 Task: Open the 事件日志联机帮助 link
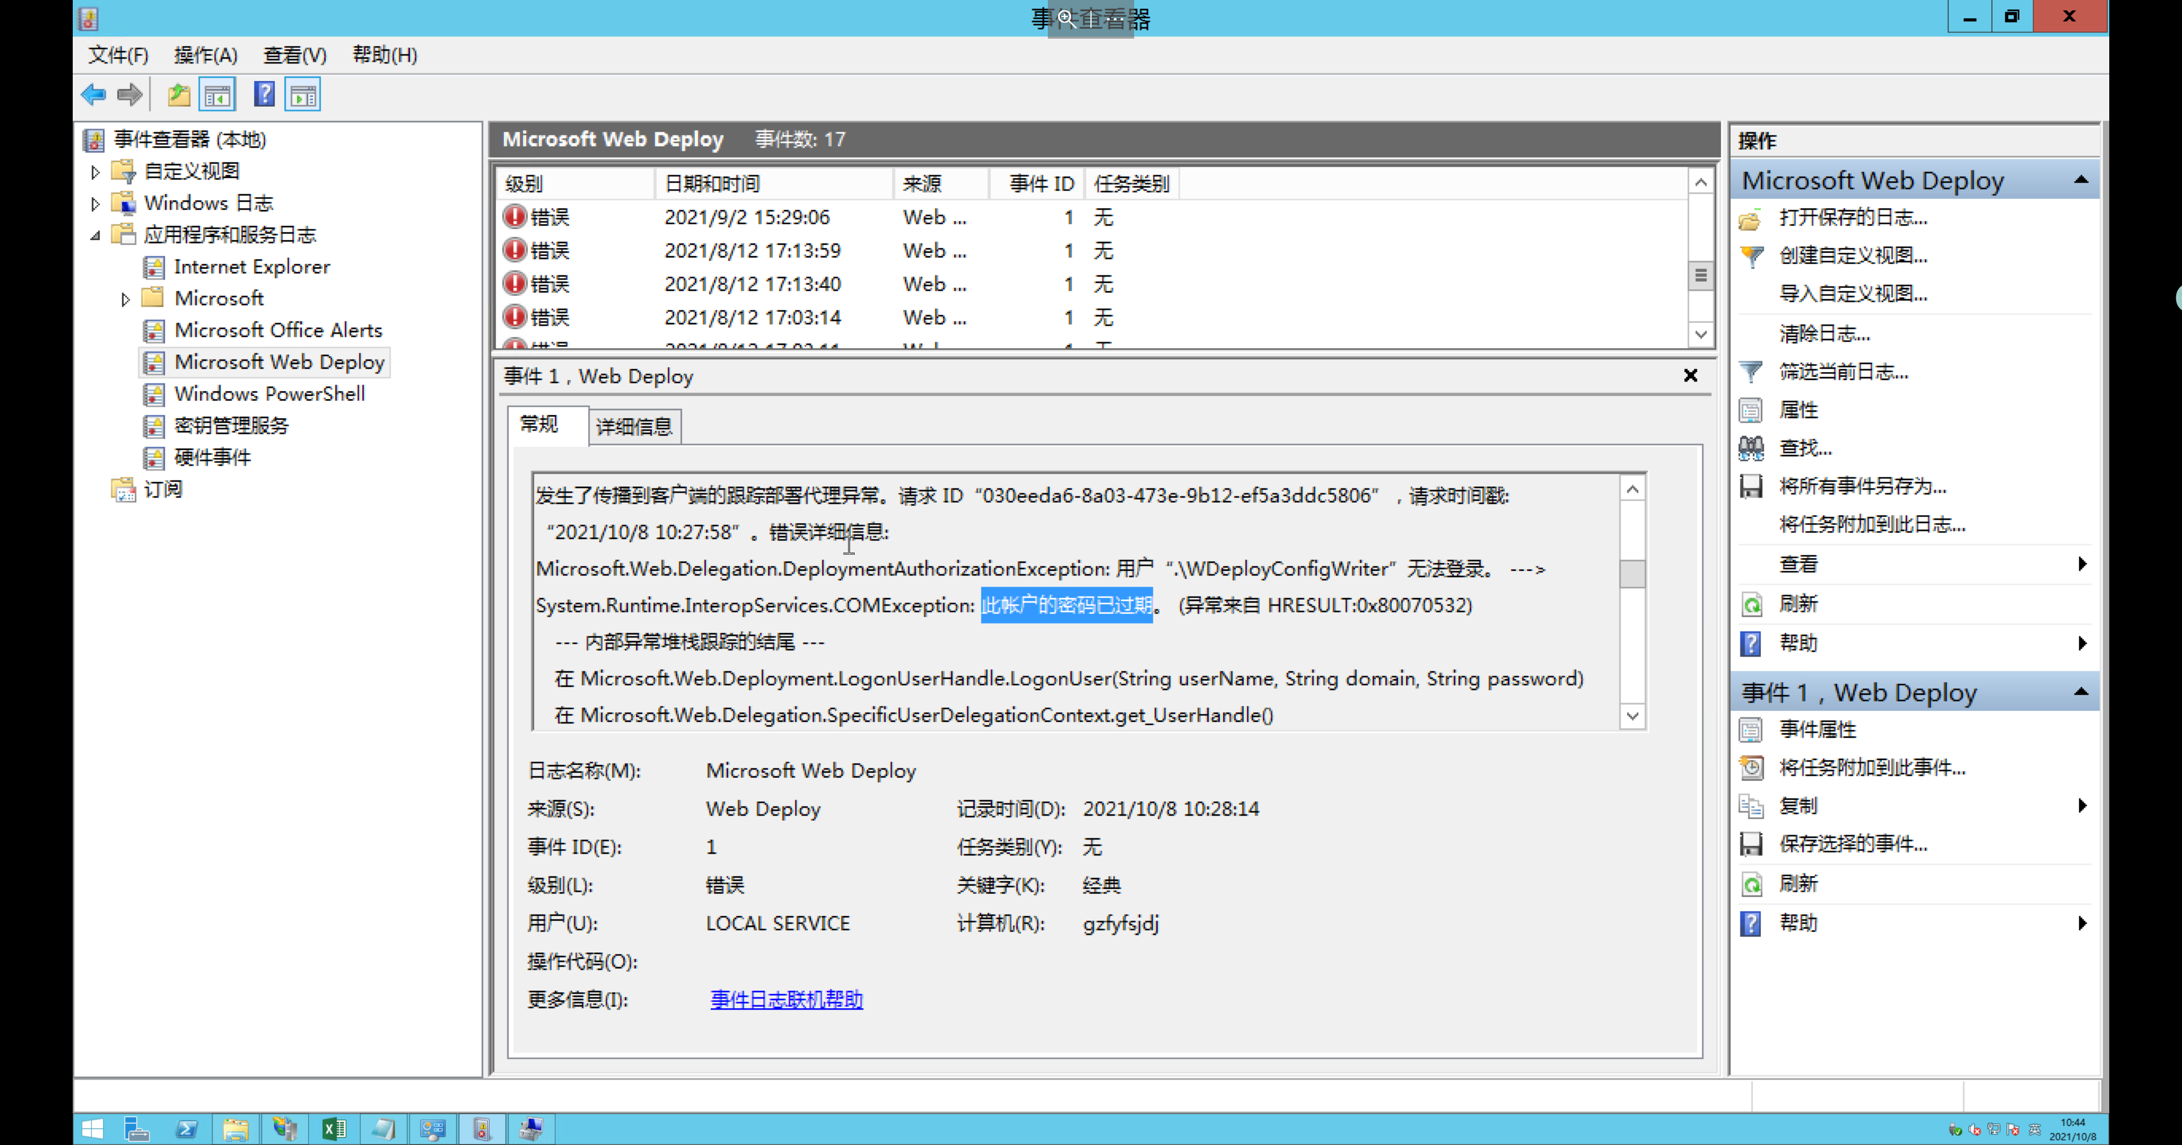(x=786, y=1000)
